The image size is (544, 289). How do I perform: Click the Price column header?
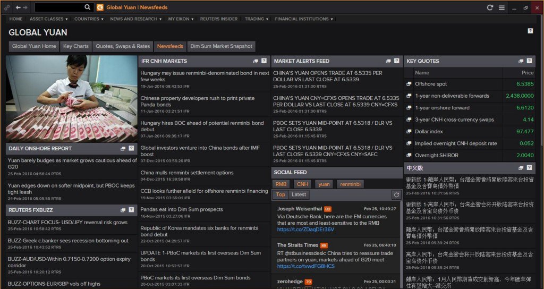[x=528, y=73]
